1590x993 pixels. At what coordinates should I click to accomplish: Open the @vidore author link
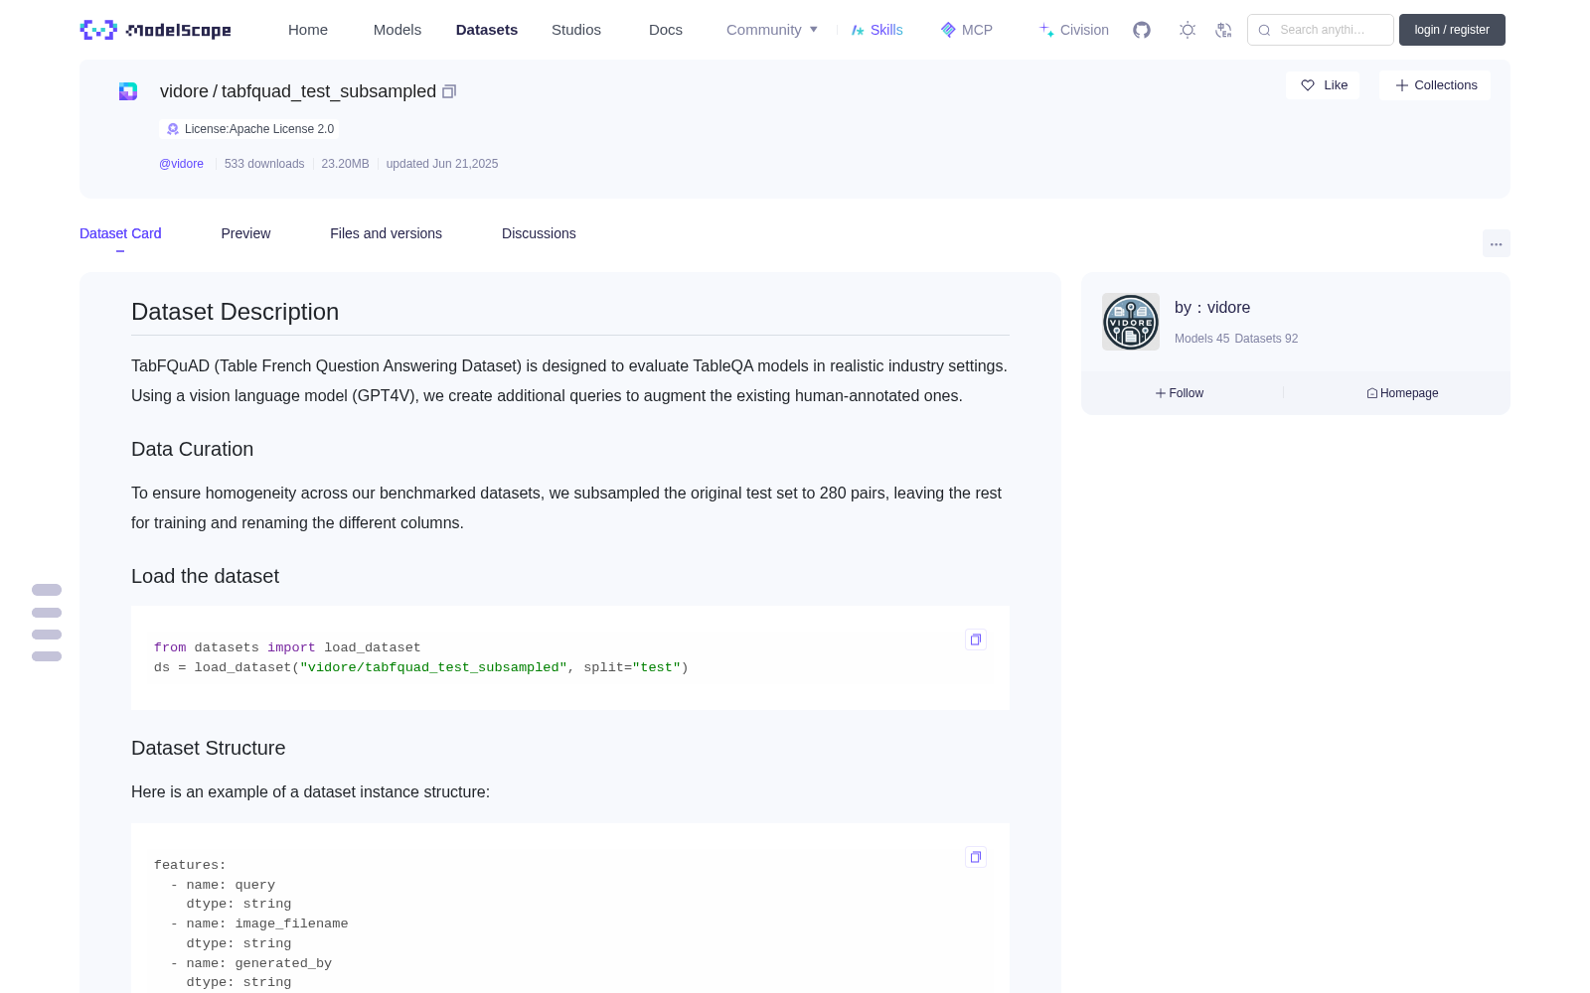[x=181, y=164]
